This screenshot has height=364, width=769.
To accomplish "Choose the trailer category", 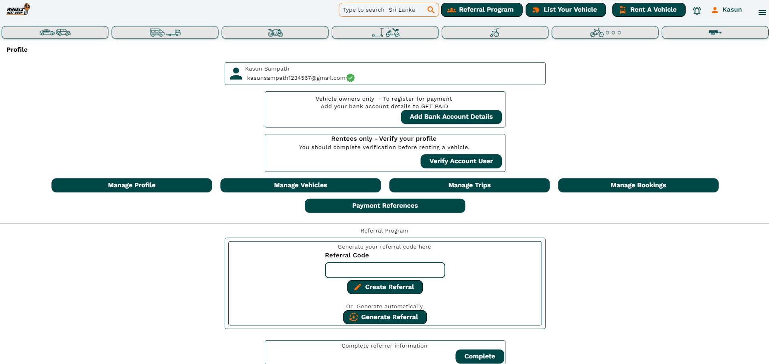I will tap(714, 32).
